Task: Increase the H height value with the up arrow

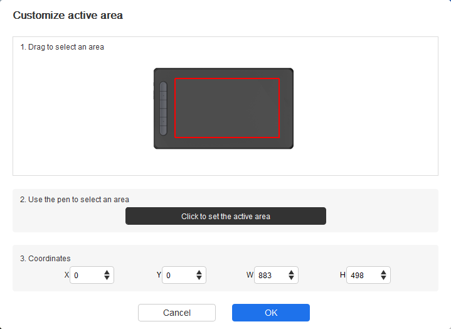Action: pyautogui.click(x=383, y=272)
